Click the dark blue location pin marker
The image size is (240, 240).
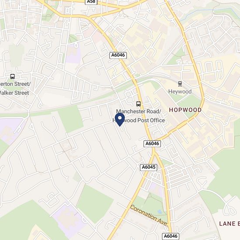(120, 120)
